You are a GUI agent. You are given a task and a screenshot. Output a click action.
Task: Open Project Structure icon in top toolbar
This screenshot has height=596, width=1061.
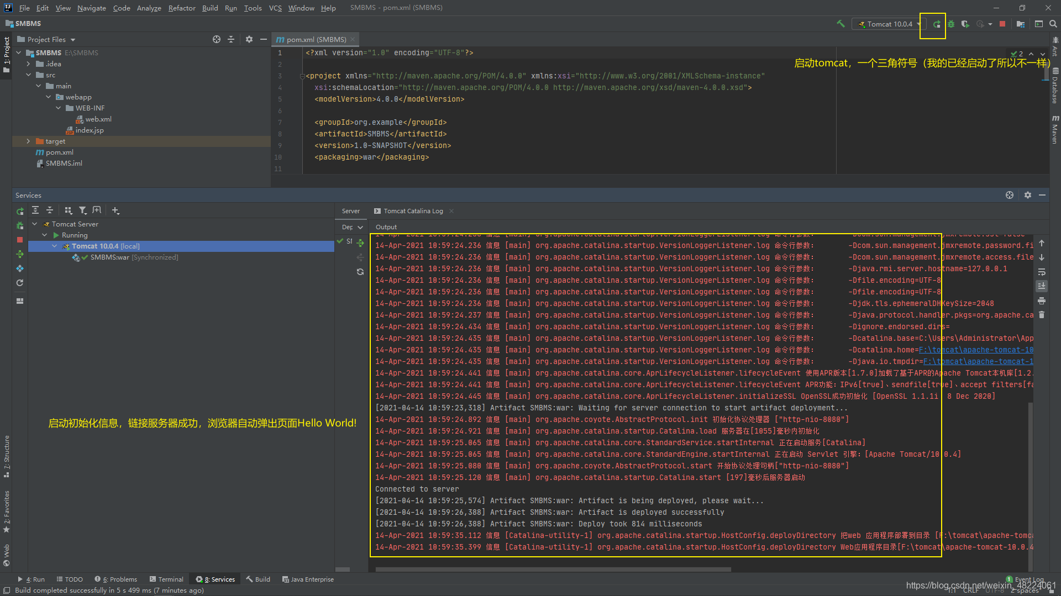pyautogui.click(x=1021, y=24)
